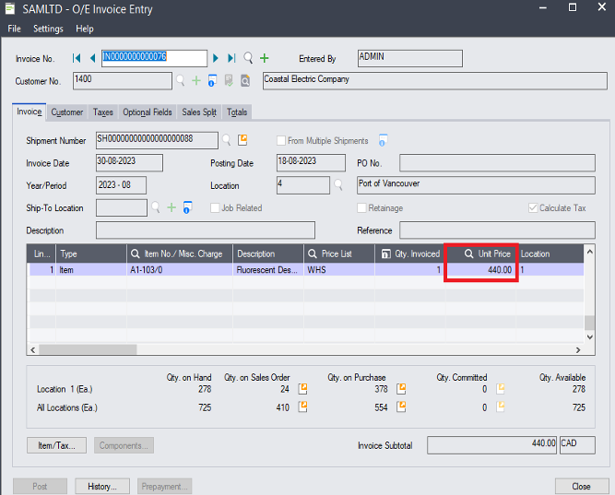The width and height of the screenshot is (615, 495).
Task: Open Ship-To Location info icon
Action: point(188,207)
